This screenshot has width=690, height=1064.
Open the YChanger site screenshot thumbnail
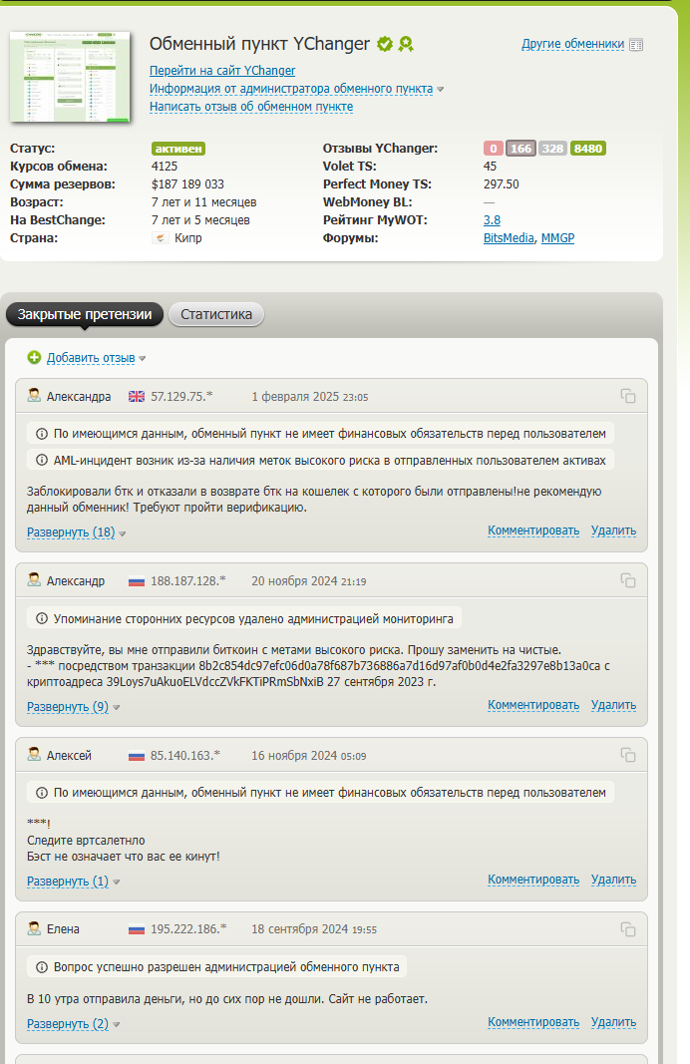(x=69, y=77)
